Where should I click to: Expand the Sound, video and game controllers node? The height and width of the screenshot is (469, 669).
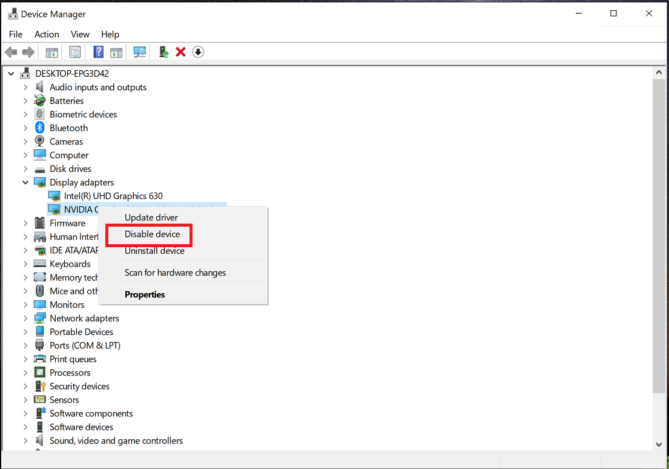[x=25, y=441]
